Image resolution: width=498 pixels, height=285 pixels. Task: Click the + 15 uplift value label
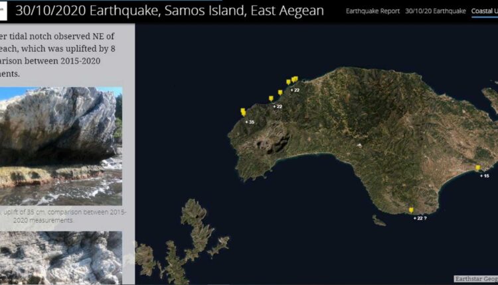[x=484, y=176]
